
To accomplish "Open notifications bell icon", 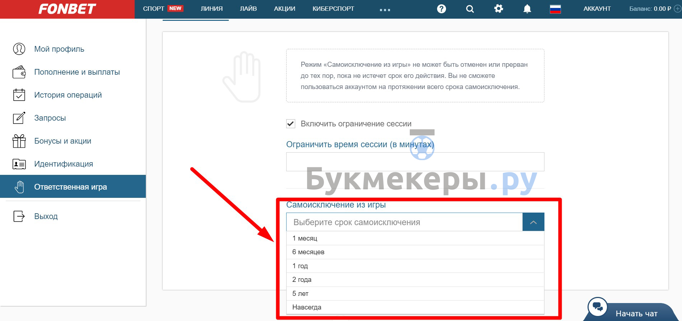I will coord(527,9).
